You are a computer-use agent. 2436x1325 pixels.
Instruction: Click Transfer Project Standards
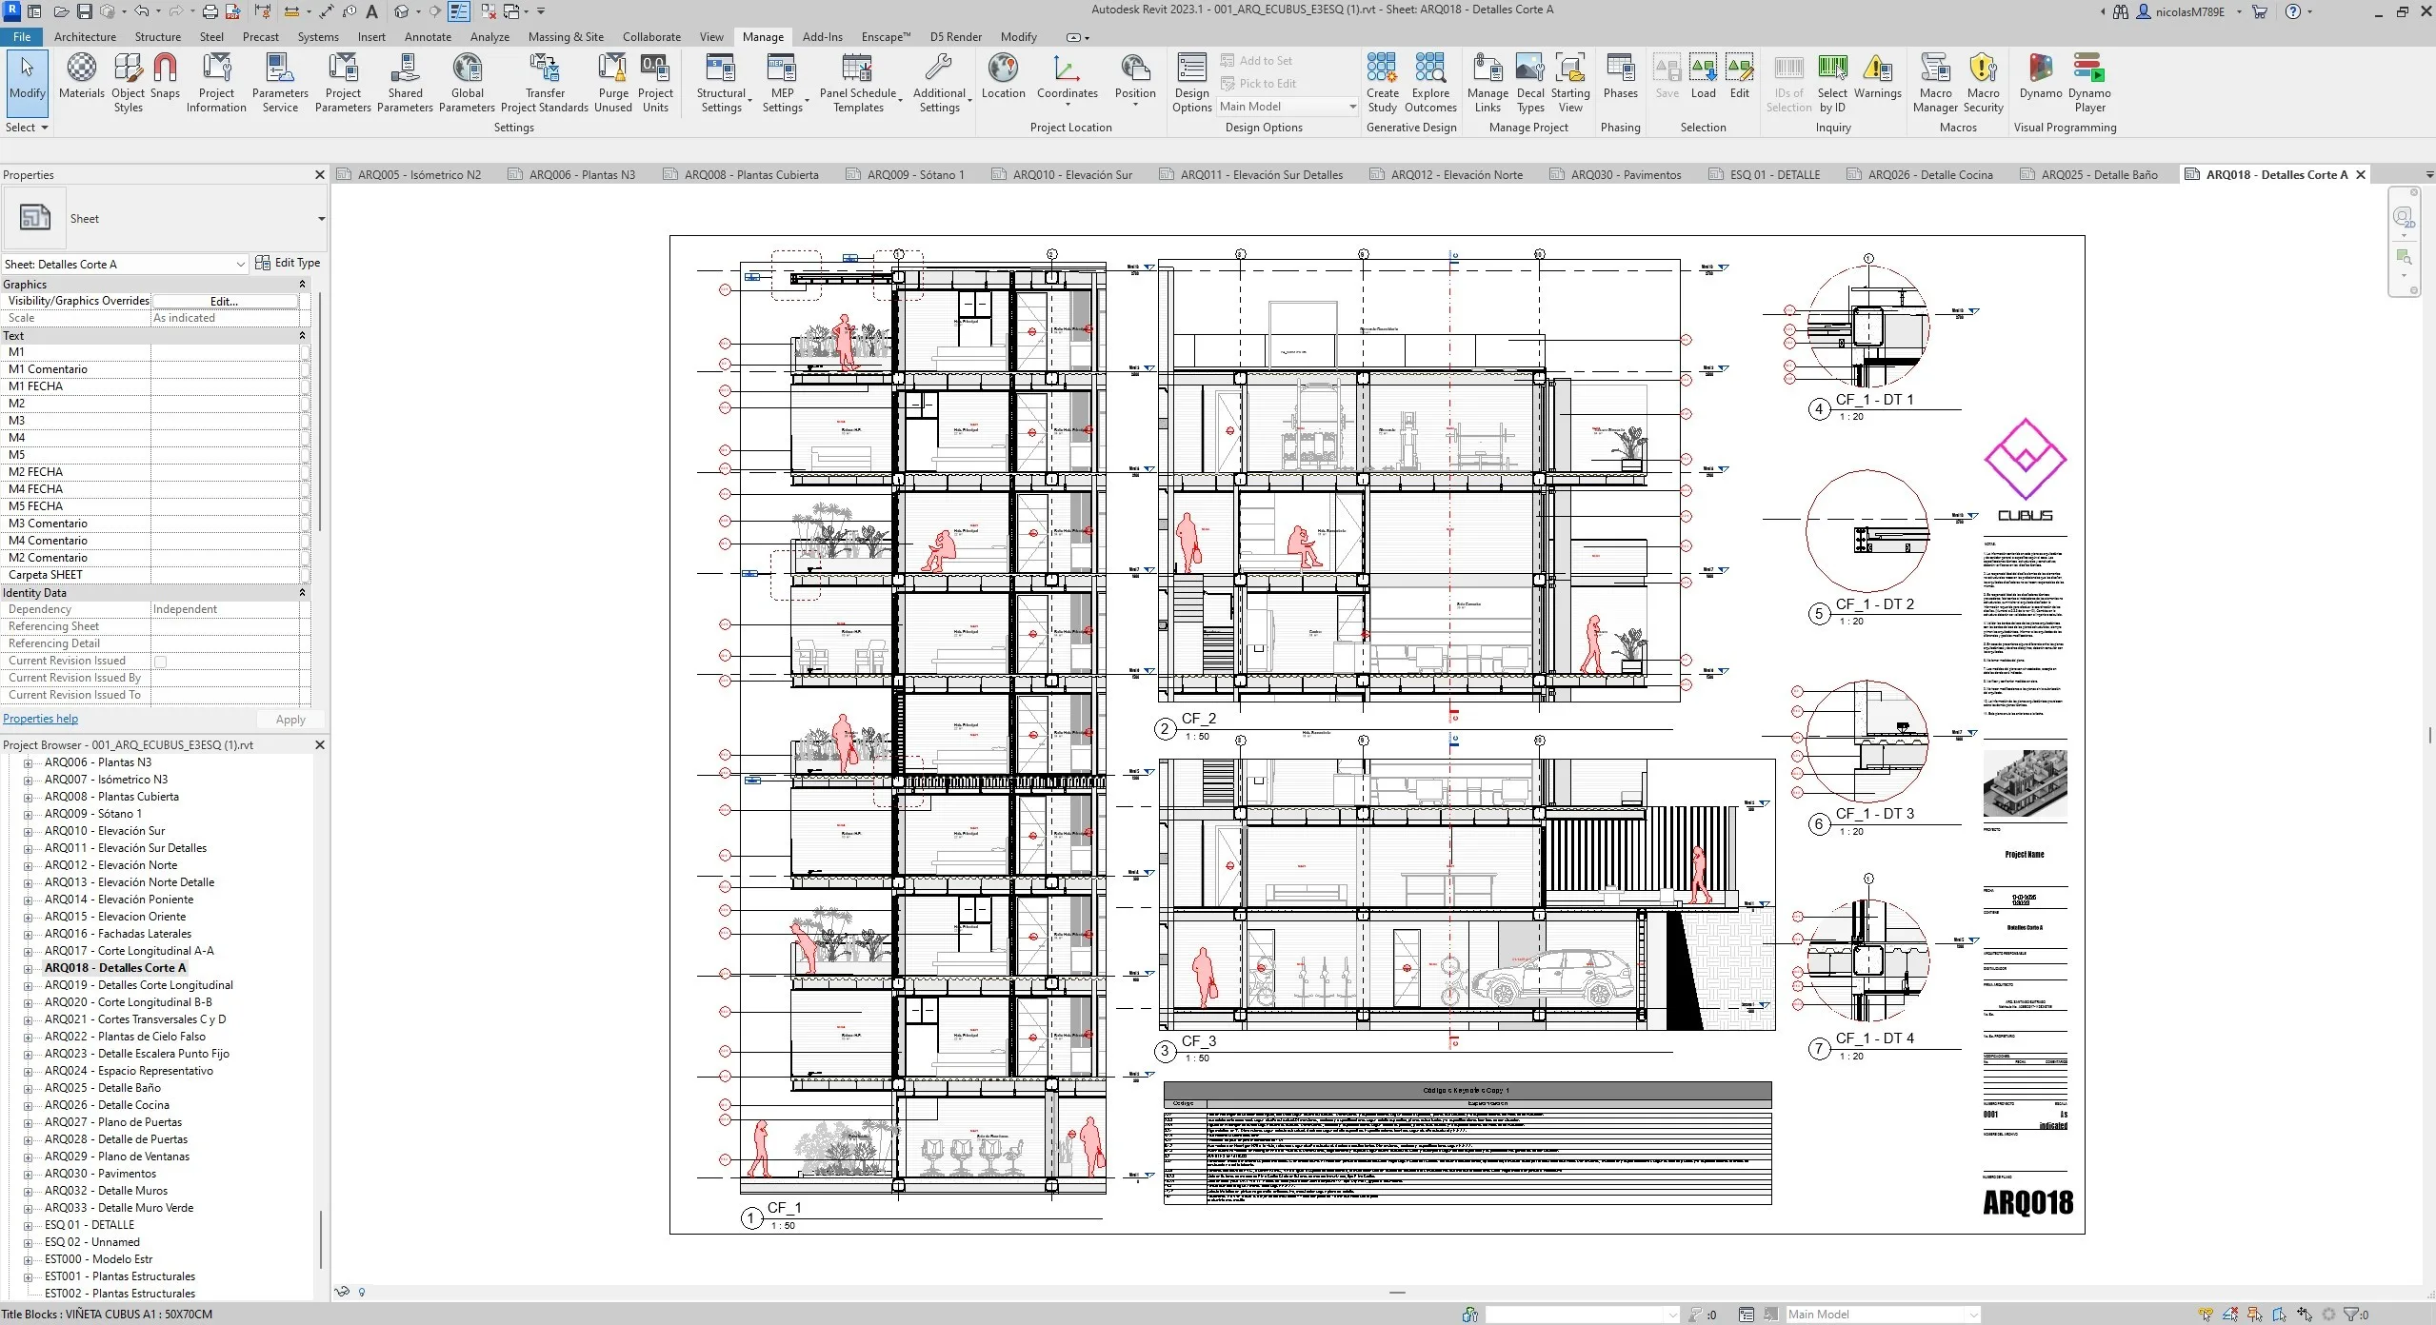[545, 83]
